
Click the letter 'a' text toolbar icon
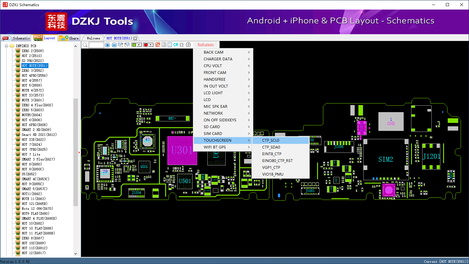tap(164, 45)
